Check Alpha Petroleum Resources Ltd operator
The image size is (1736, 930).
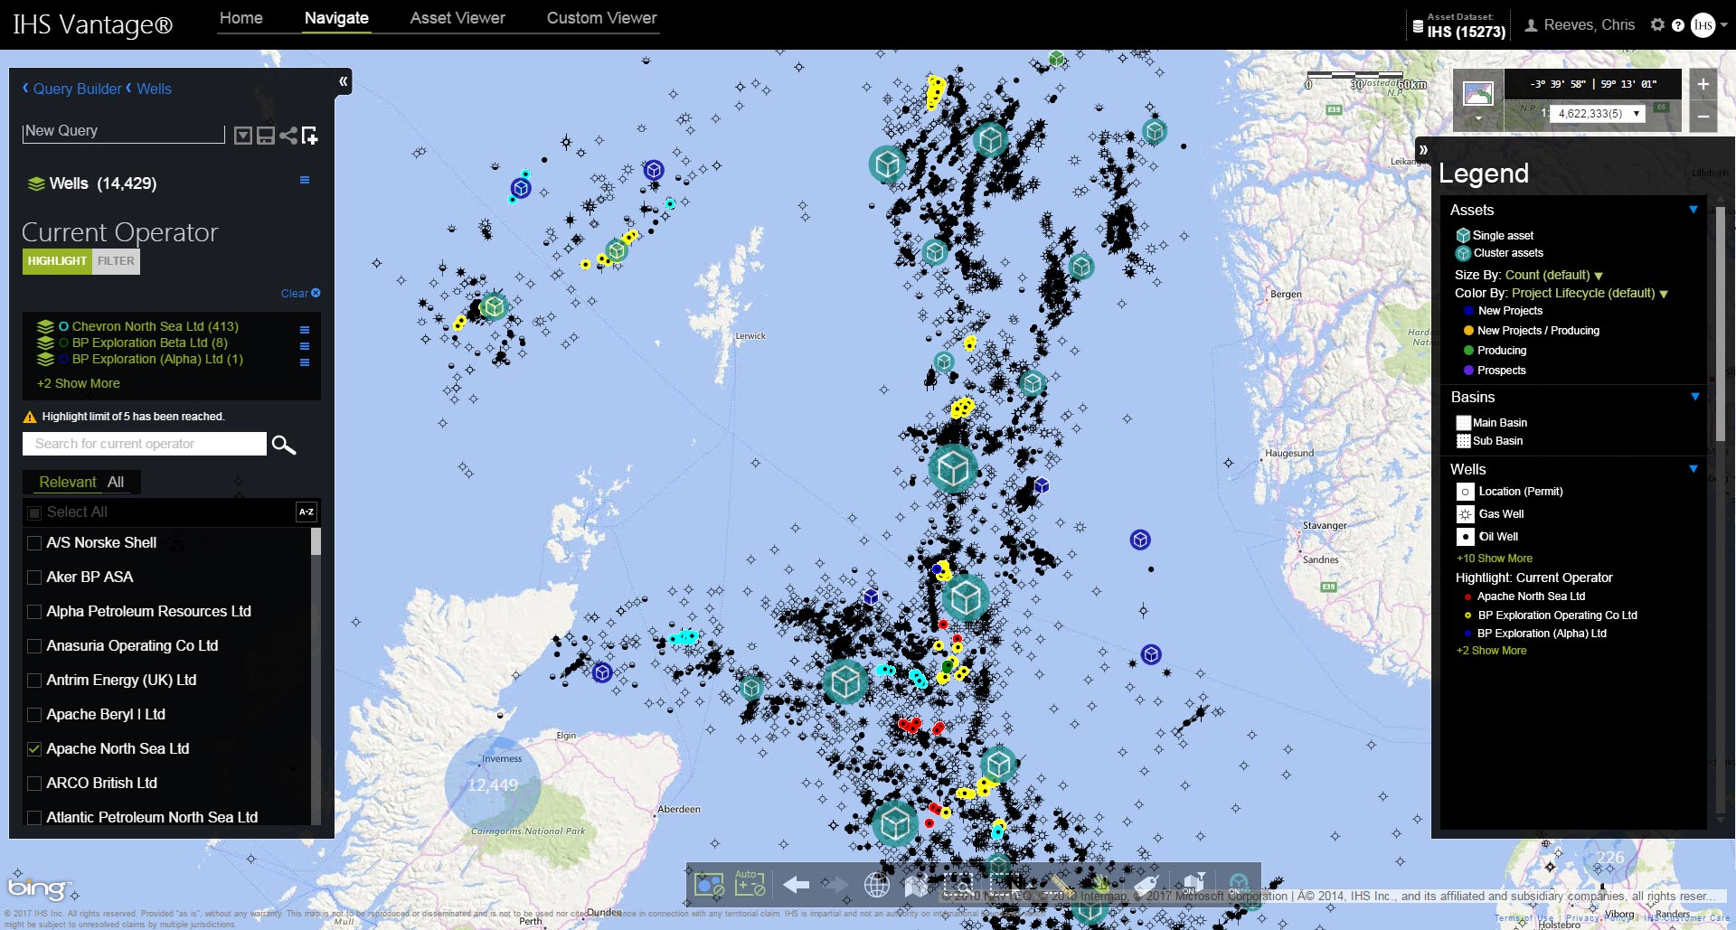click(x=34, y=612)
